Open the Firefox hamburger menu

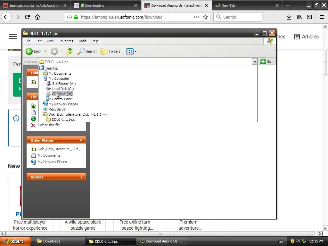coord(322,17)
